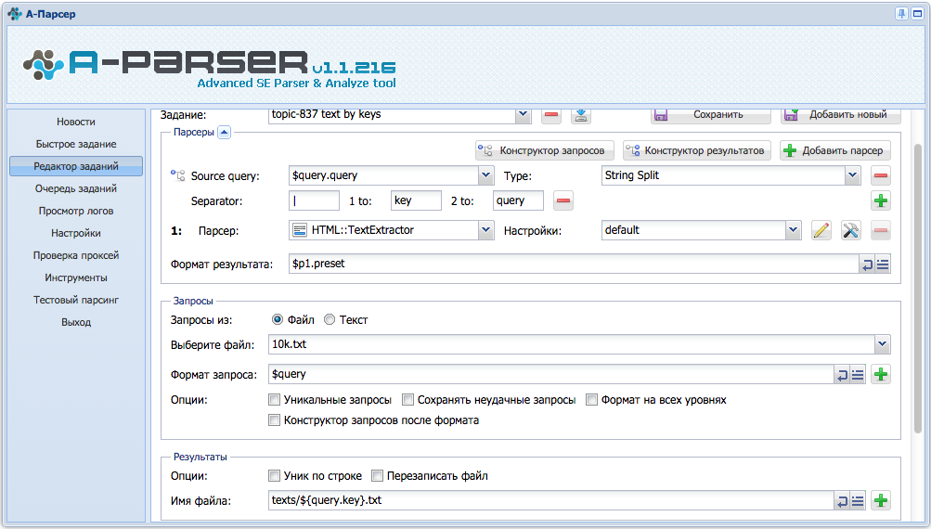Enable Перезаписать файл checkbox
The width and height of the screenshot is (931, 529).
pyautogui.click(x=377, y=475)
